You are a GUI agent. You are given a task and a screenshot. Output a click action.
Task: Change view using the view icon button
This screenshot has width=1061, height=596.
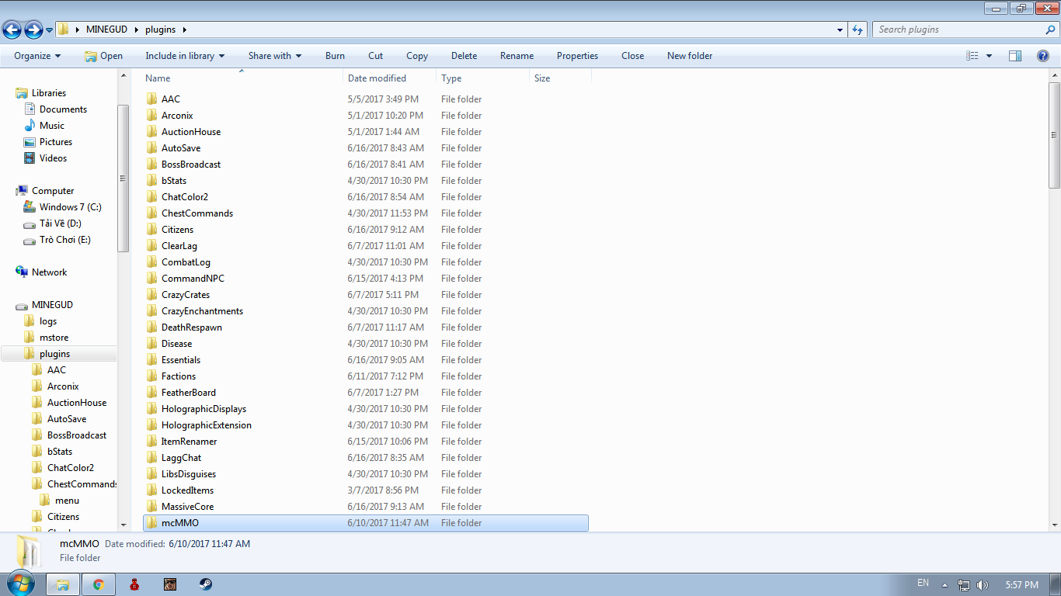972,56
